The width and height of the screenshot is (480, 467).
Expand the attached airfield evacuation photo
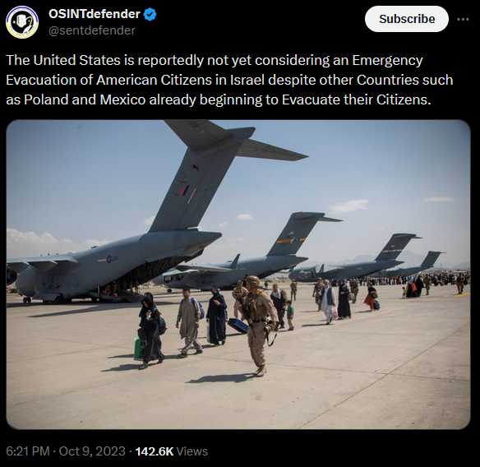coord(238,275)
